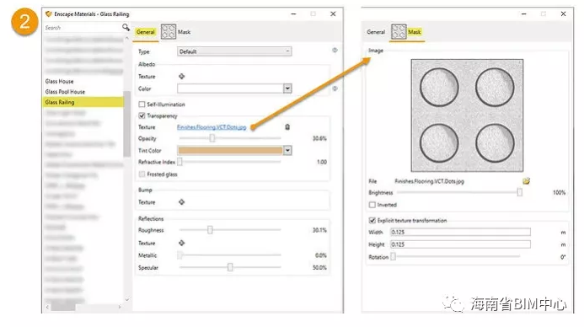Screen dimensions: 584x327
Task: Click the Metallic slider handle
Action: click(179, 255)
